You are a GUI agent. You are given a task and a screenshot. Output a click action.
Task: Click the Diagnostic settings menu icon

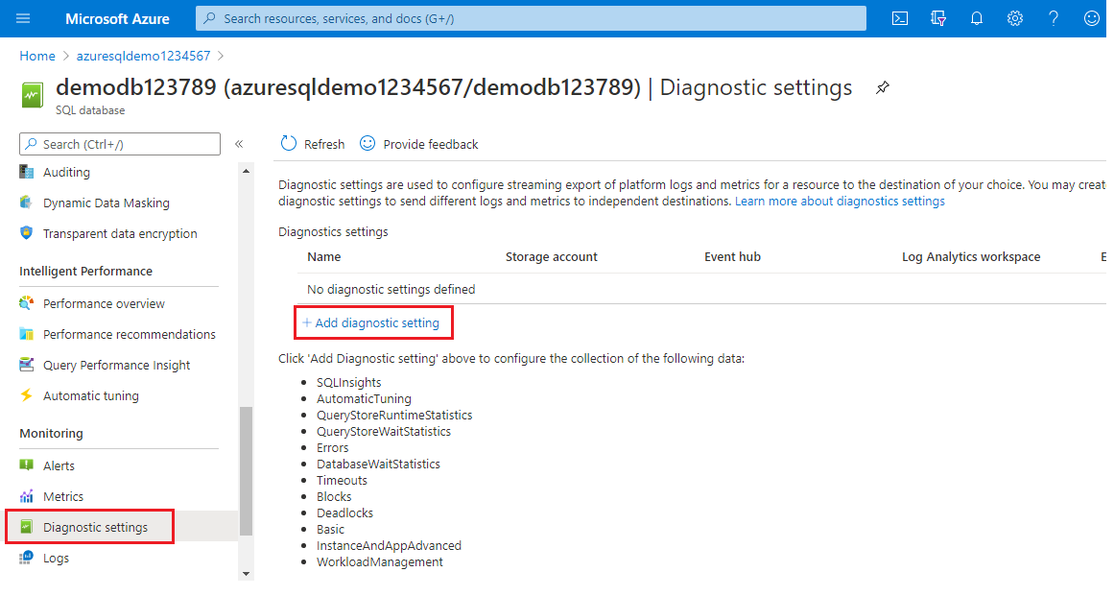click(x=26, y=526)
